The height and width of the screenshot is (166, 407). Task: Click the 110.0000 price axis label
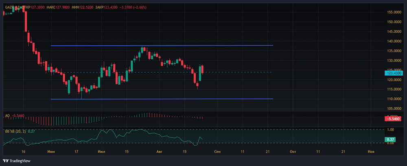394,99
